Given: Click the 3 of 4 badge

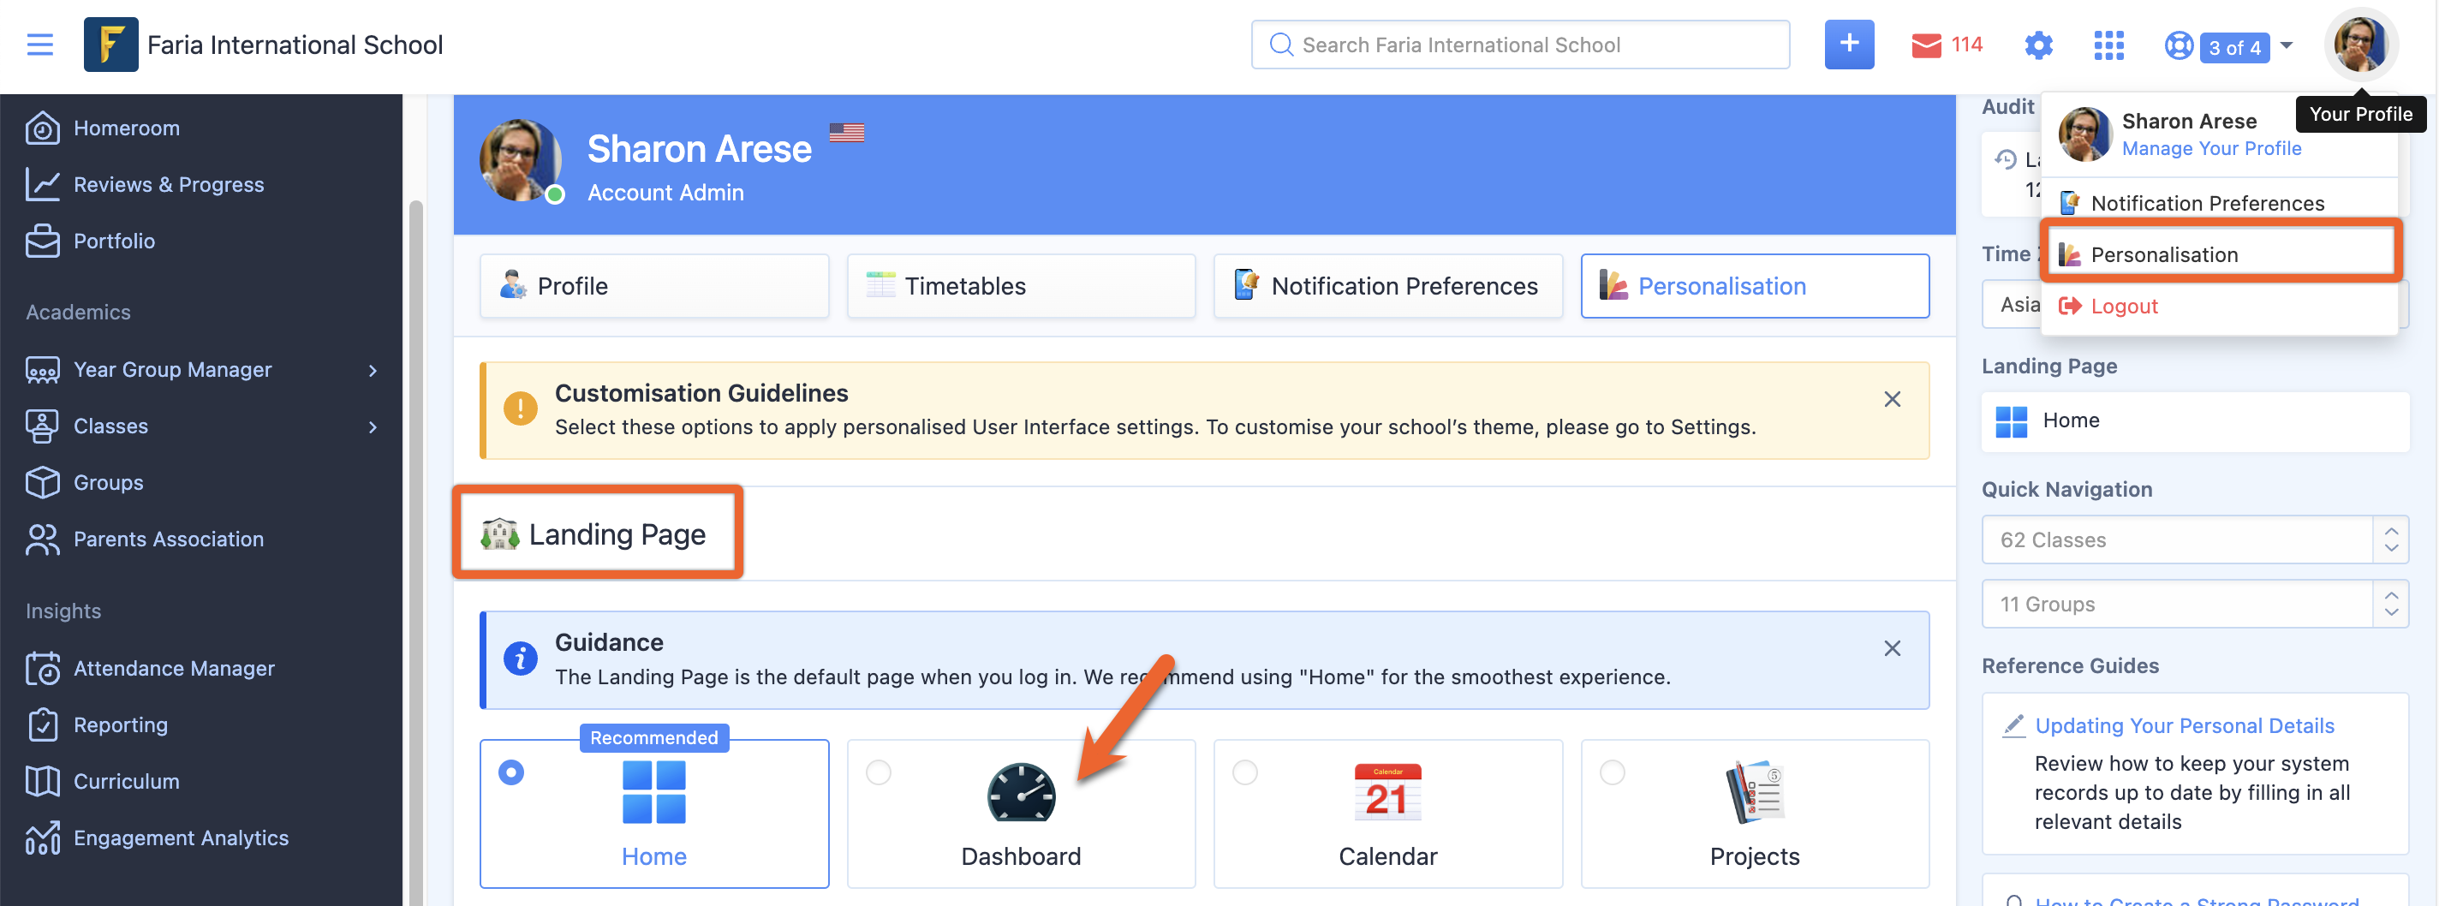Looking at the screenshot, I should coord(2234,46).
